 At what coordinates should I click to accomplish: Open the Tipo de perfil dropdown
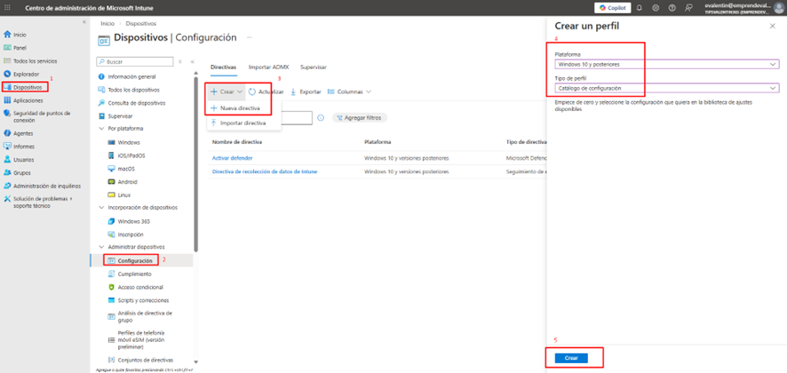coord(665,88)
